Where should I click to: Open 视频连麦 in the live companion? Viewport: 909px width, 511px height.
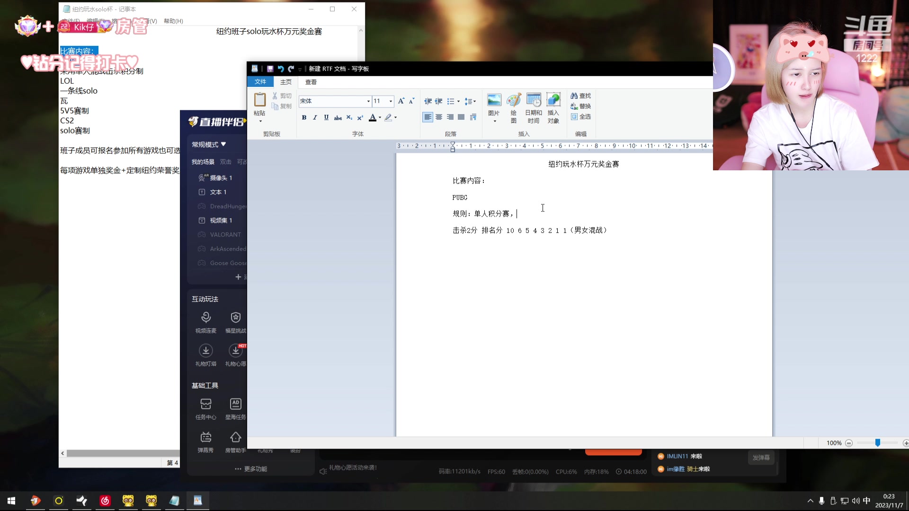206,322
